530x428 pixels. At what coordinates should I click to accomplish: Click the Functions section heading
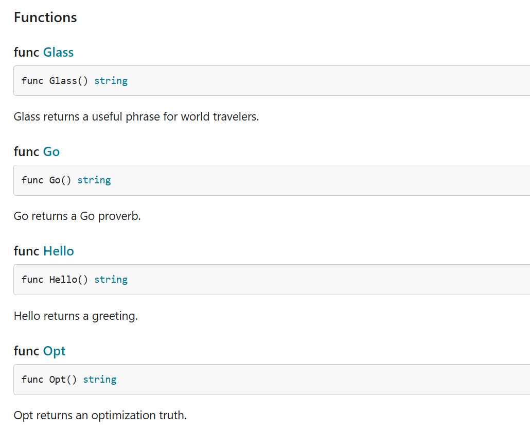point(45,17)
